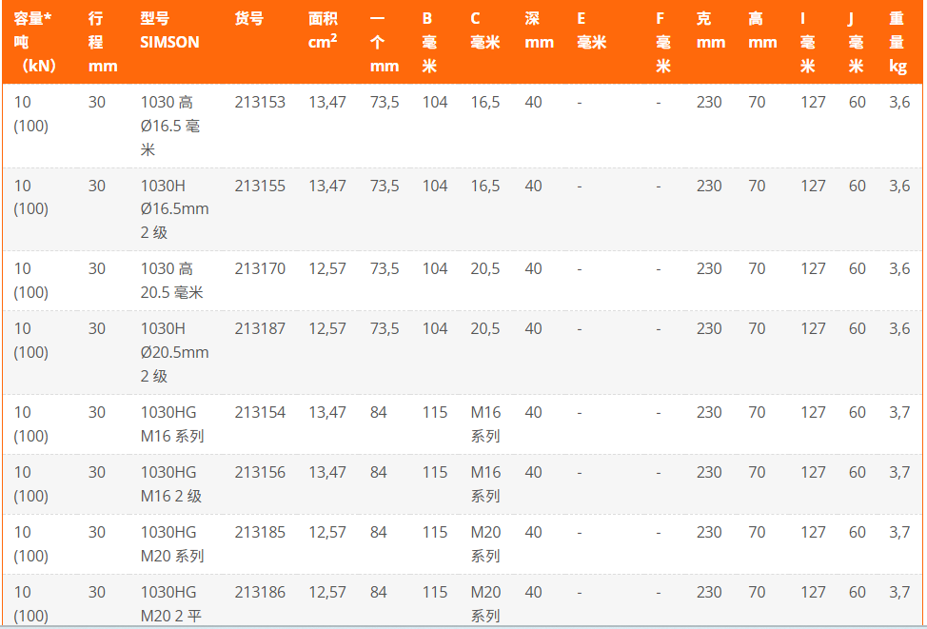Click the 型号 SIMSON column header
Screen dimensions: 927x629
click(169, 30)
